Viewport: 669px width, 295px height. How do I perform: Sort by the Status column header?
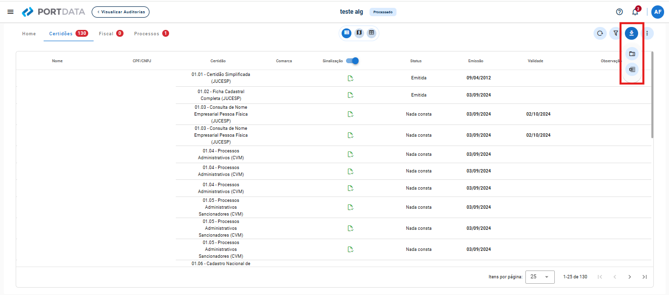(x=416, y=61)
